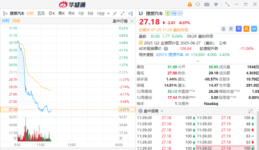Open the help icon beside ADR股换算价
This screenshot has width=259, height=150.
pos(166,49)
